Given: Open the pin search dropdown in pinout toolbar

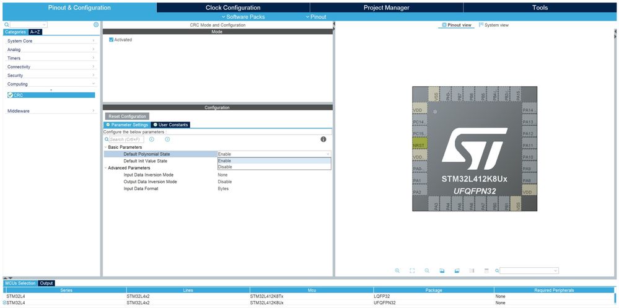Looking at the screenshot, I should click(x=556, y=270).
